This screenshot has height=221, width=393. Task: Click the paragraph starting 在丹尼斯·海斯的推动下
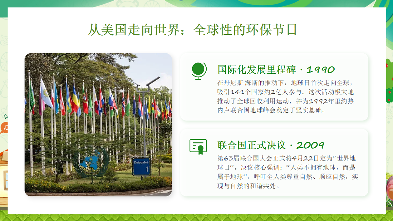286,96
